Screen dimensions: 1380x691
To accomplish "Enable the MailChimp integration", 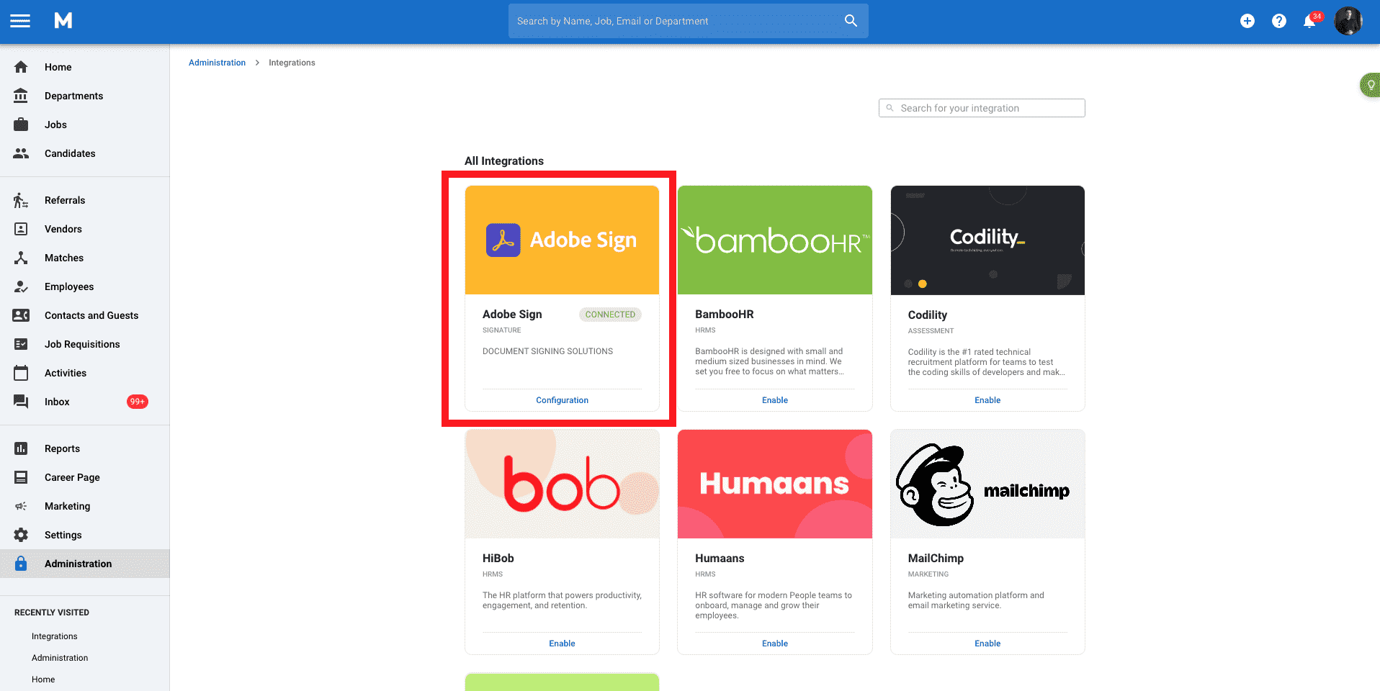I will tap(987, 643).
